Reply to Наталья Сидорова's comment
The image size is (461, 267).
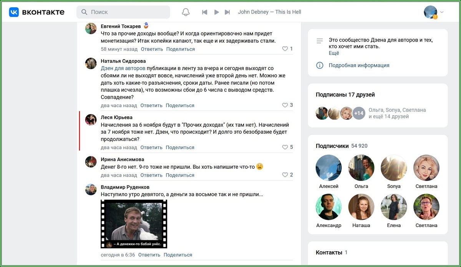[151, 105]
